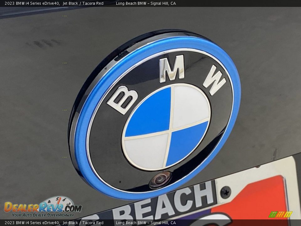Screen dimensions: 301x226
Task: Click the chrome letter W on the emblem
Action: [214, 80]
